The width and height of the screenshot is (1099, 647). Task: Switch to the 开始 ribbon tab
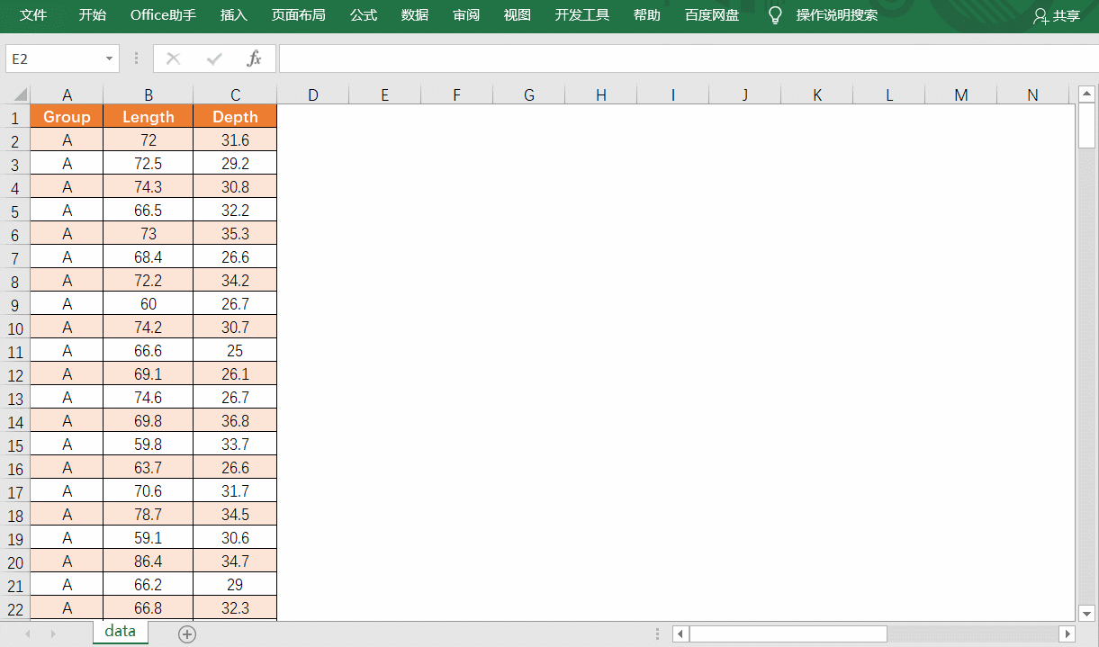tap(92, 15)
